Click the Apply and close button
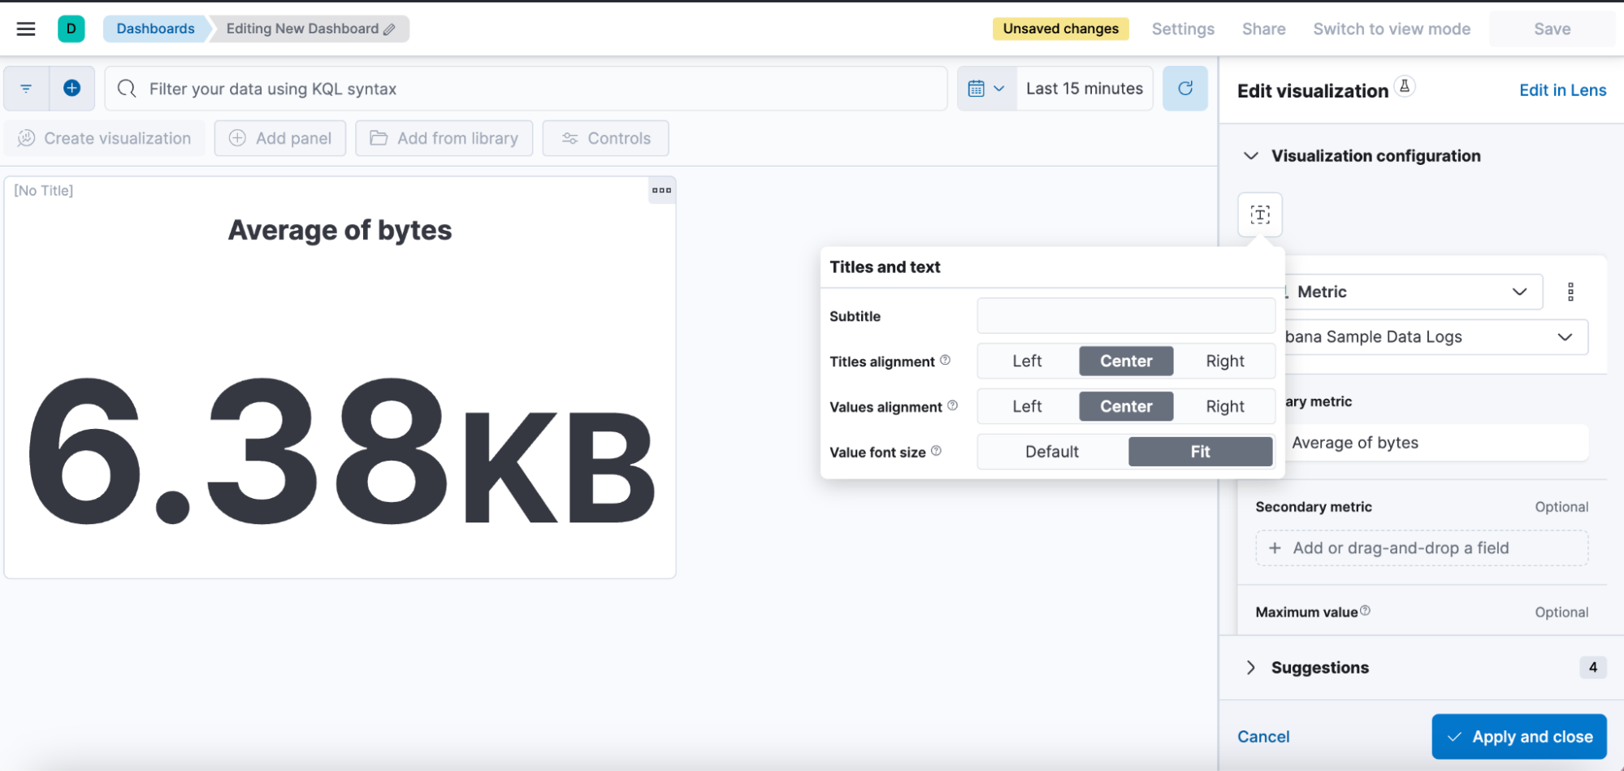1624x771 pixels. 1518,736
